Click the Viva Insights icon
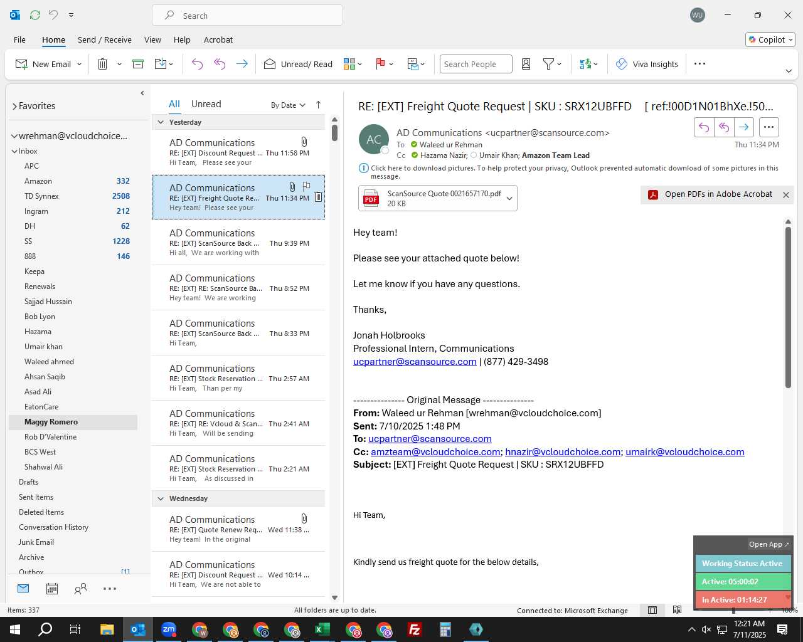 [x=622, y=64]
